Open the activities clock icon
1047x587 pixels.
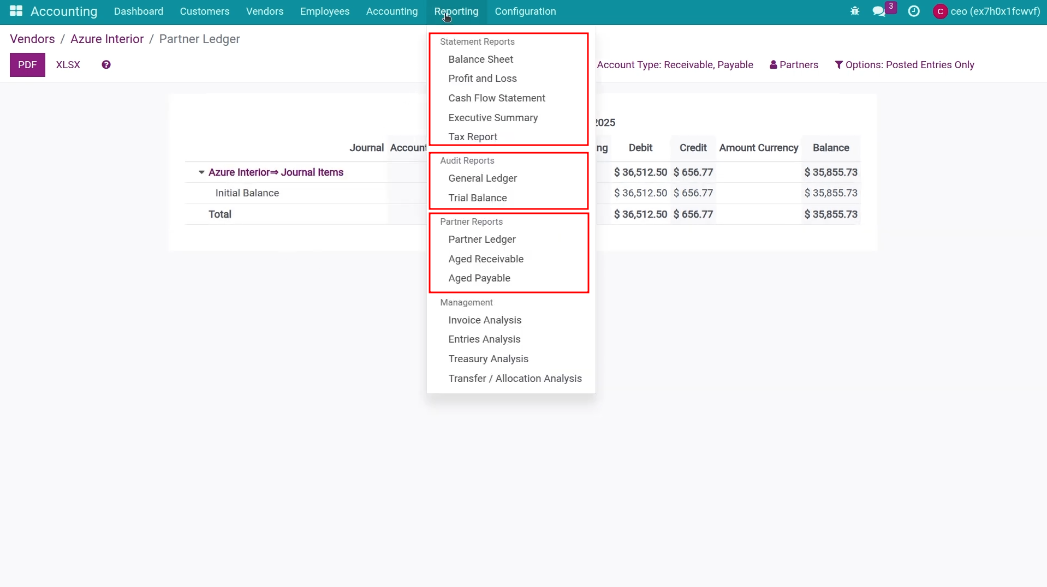click(x=913, y=11)
